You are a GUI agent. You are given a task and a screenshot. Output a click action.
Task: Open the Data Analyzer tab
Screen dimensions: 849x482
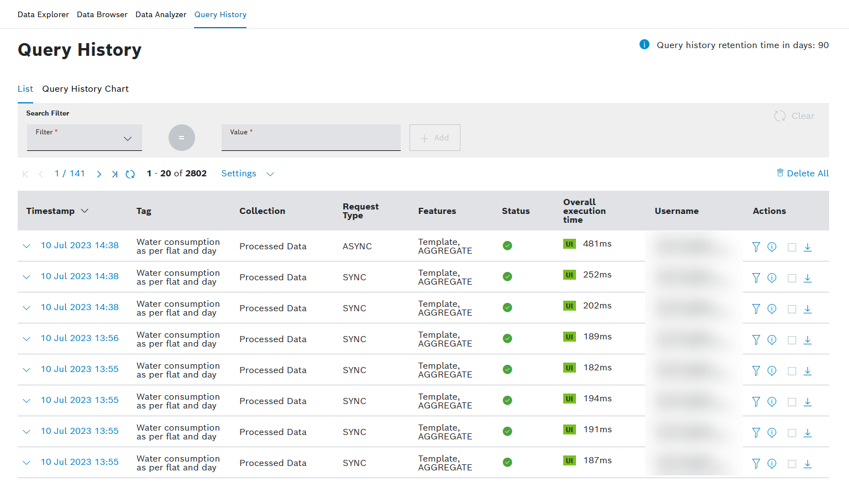click(161, 14)
